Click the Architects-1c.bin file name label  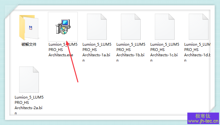(x=165, y=52)
